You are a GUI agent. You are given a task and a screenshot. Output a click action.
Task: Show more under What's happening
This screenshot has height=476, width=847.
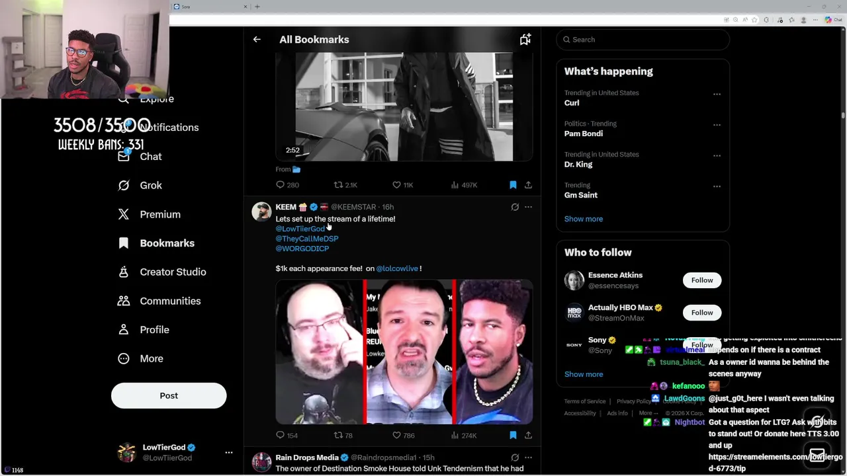(x=583, y=219)
